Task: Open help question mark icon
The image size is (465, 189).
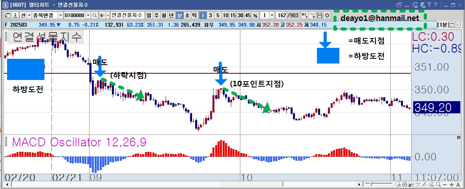Action: click(435, 4)
